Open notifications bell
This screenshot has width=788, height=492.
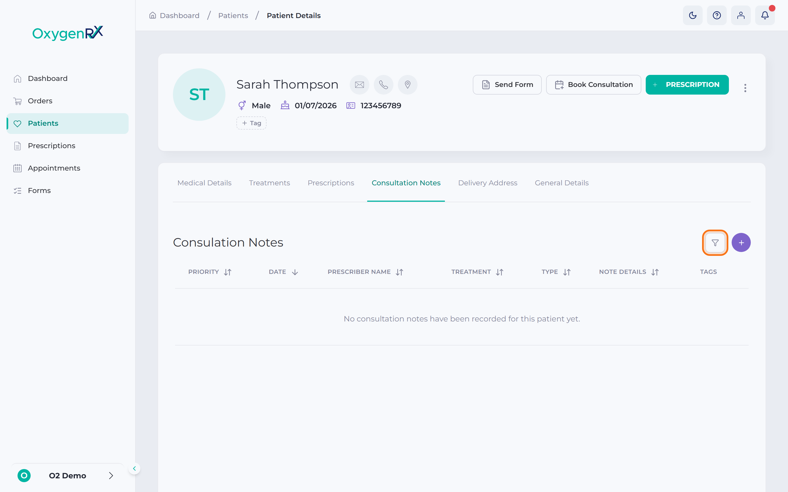point(765,15)
